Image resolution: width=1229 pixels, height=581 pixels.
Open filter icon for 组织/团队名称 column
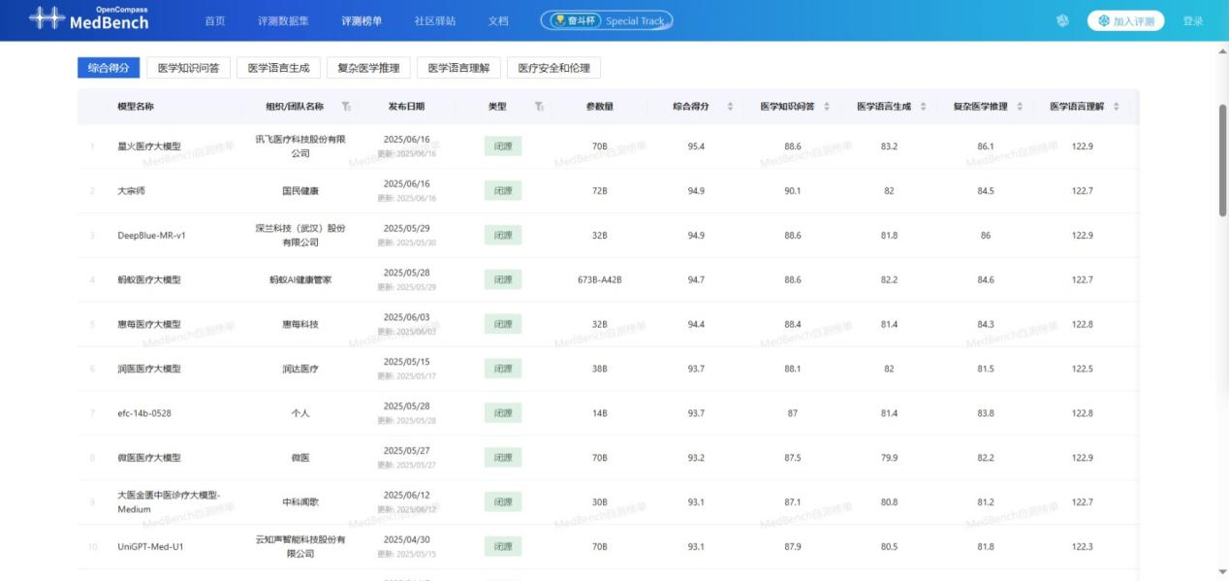point(346,107)
